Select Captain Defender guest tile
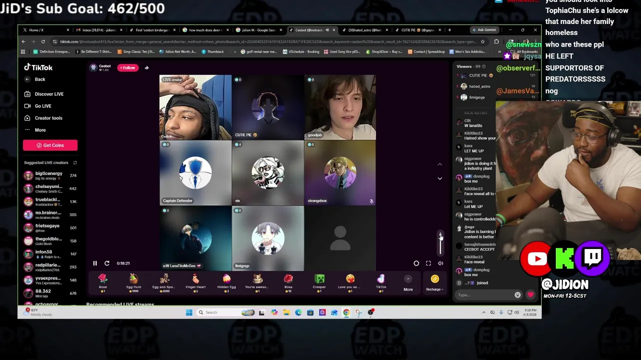Viewport: 641px width, 360px height. [195, 172]
